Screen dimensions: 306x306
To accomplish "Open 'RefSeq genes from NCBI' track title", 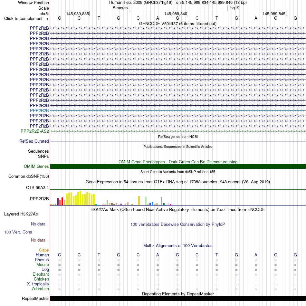I will 178,137.
